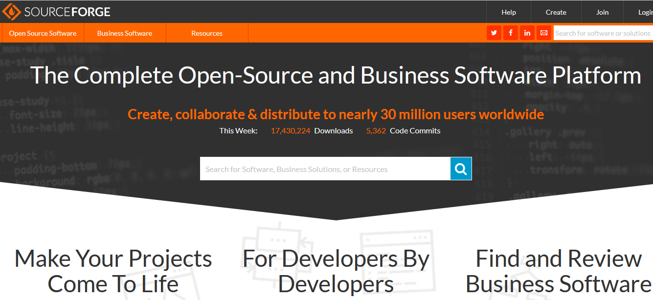The height and width of the screenshot is (300, 653).
Task: Focus the small search box in orange bar
Action: pyautogui.click(x=603, y=33)
